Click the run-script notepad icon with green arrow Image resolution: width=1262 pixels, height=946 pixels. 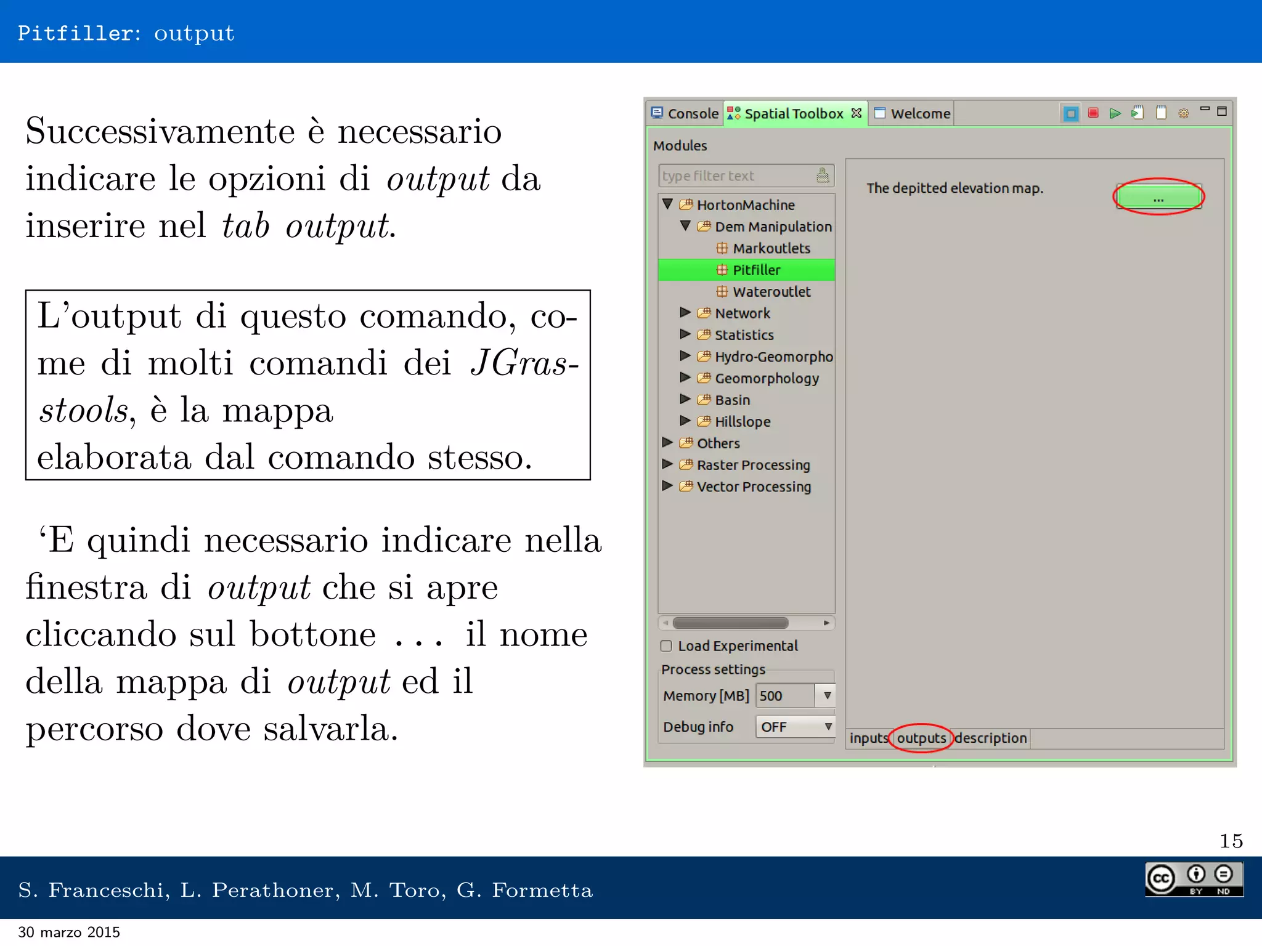click(1137, 113)
